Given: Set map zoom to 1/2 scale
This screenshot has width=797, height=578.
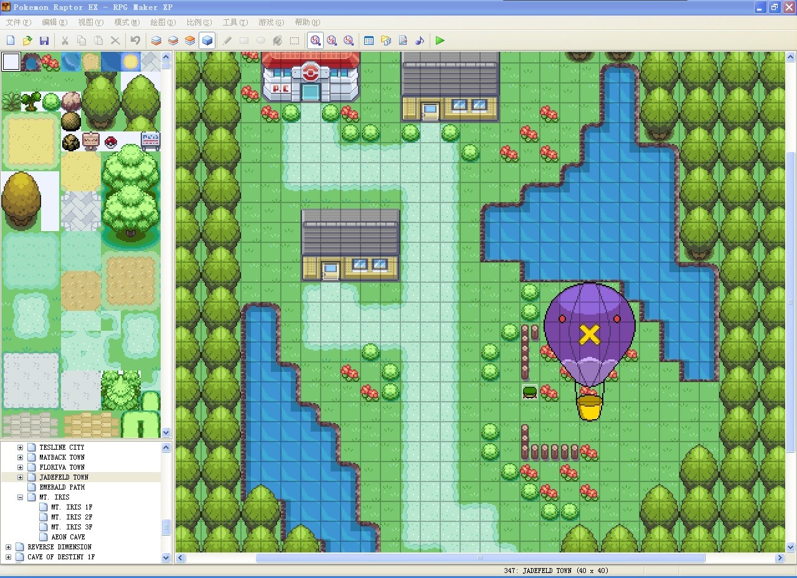Looking at the screenshot, I should [332, 40].
